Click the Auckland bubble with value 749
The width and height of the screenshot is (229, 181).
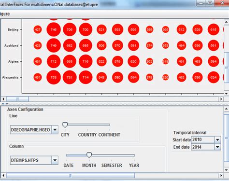coord(54,45)
